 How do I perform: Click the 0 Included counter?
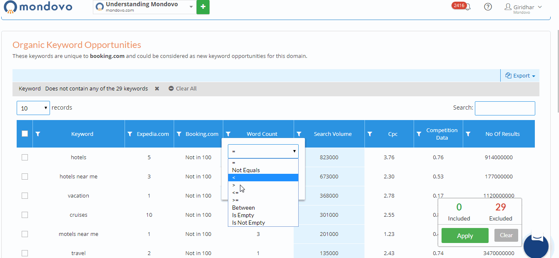pyautogui.click(x=459, y=212)
